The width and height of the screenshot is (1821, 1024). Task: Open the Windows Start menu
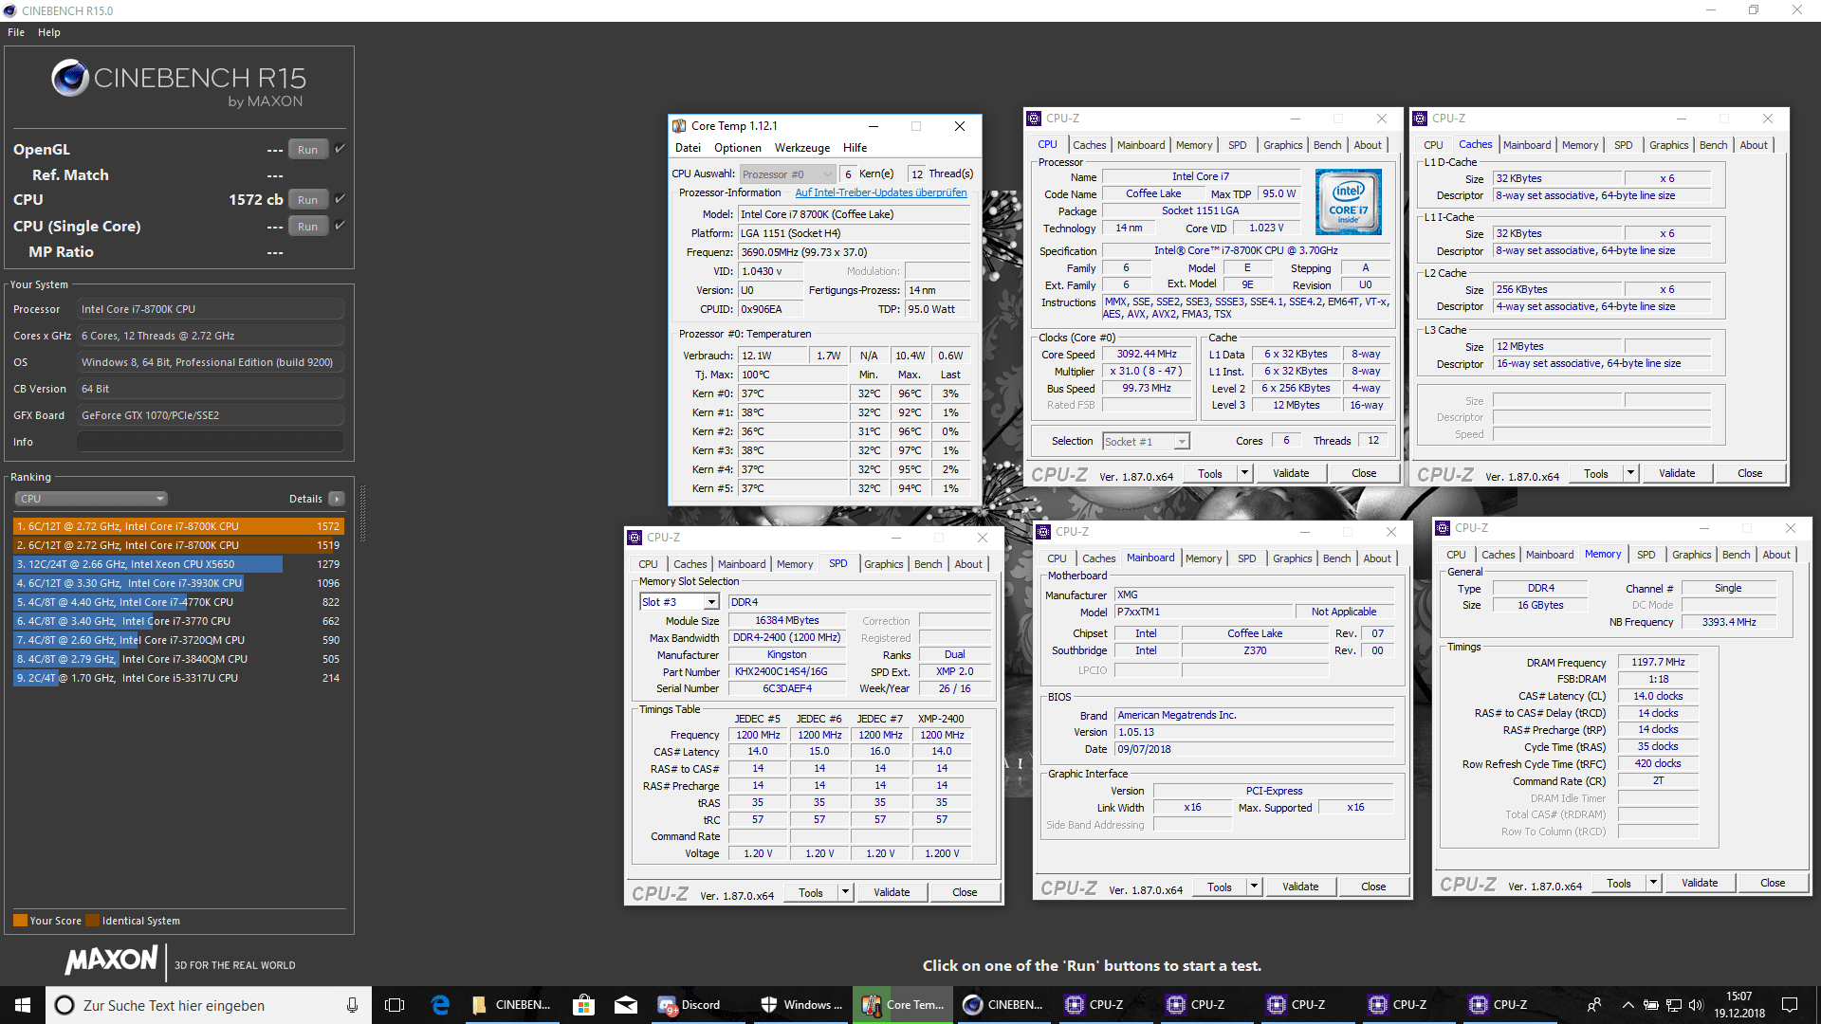point(23,1005)
